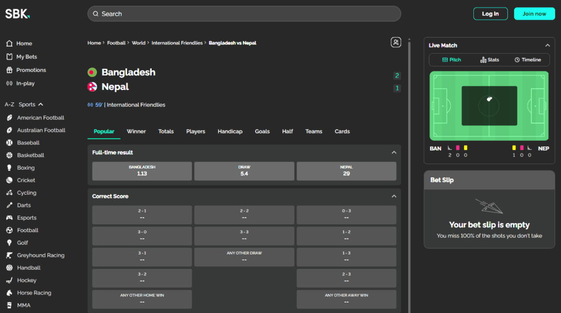Screen dimensions: 561x313
Task: Click the Nepal flag icon
Action: 92,87
